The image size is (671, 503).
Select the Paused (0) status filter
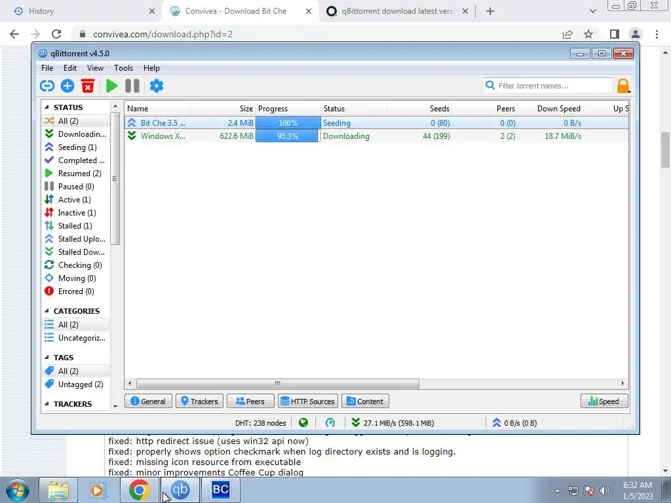76,187
